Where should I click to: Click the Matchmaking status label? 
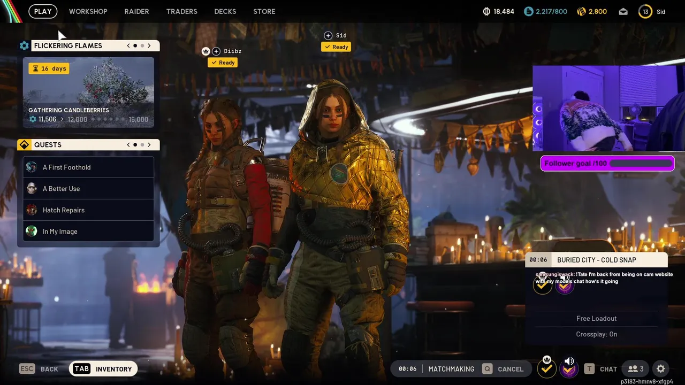point(451,369)
